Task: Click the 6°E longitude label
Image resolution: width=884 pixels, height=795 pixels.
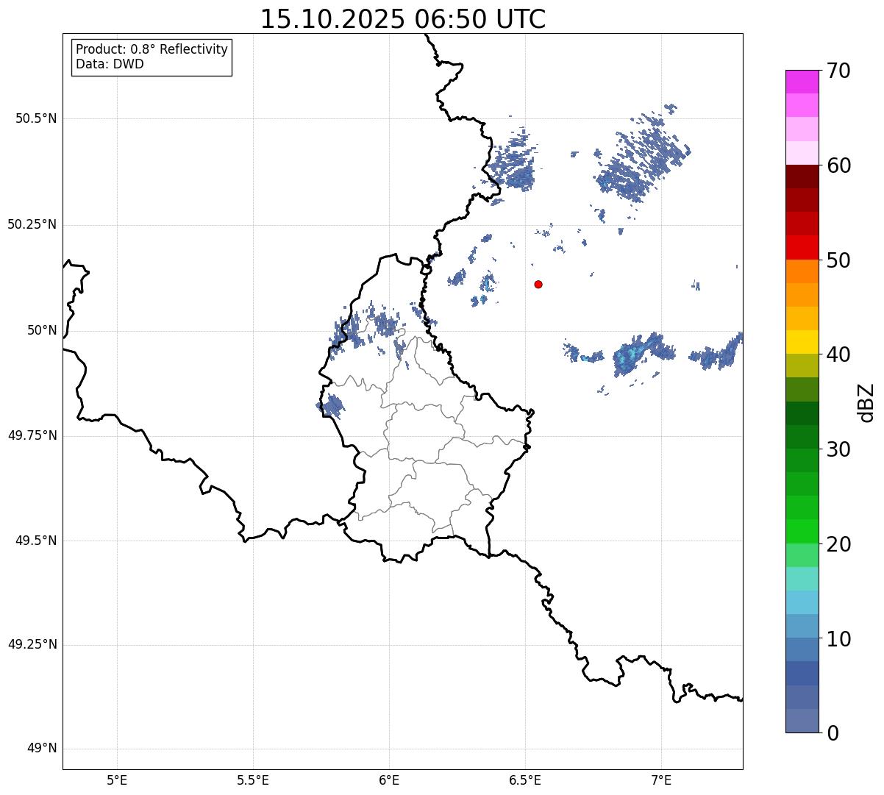Action: (x=389, y=780)
